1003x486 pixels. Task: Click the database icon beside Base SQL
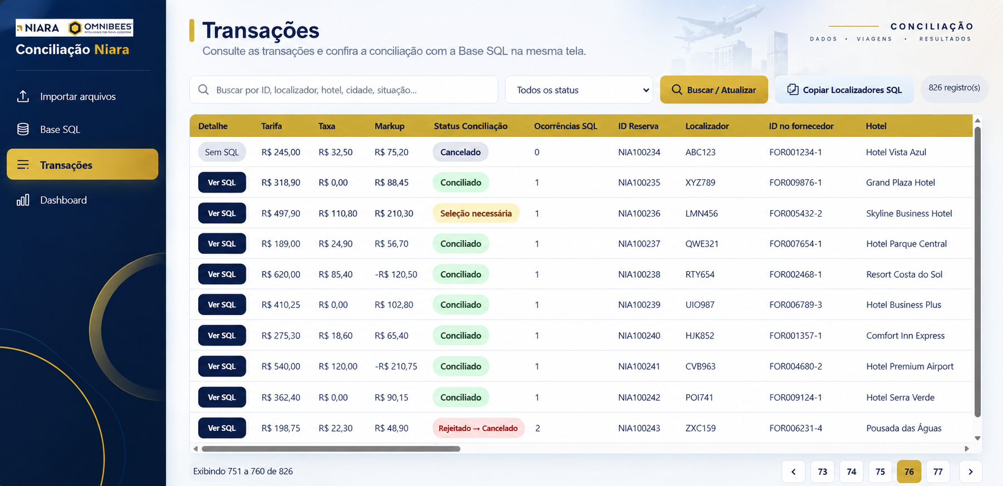tap(23, 129)
